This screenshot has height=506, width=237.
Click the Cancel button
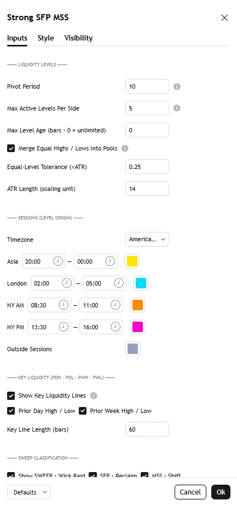click(x=190, y=492)
